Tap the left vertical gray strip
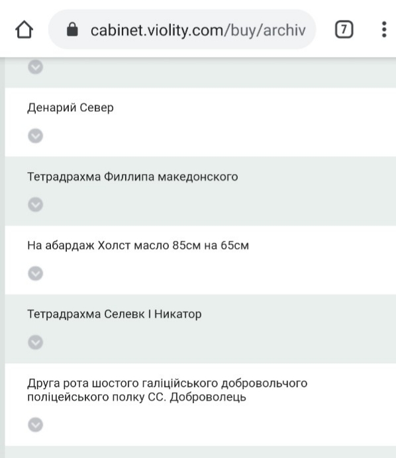The image size is (396, 458). pos(3,257)
